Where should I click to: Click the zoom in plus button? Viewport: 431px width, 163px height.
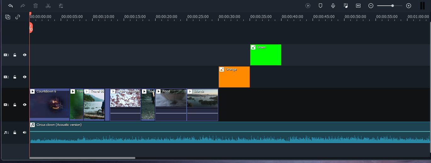409,6
